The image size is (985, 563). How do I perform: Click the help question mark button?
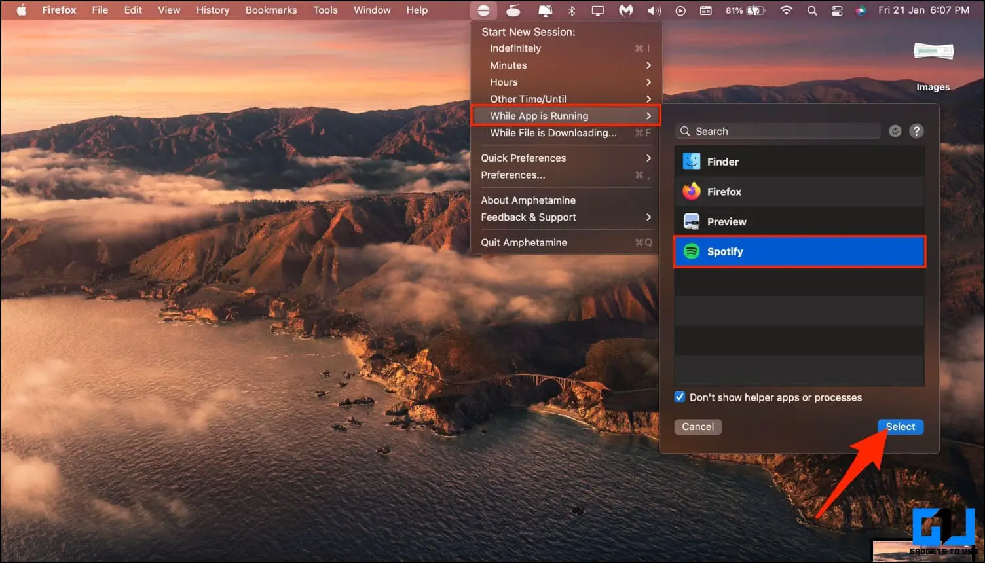pyautogui.click(x=916, y=131)
